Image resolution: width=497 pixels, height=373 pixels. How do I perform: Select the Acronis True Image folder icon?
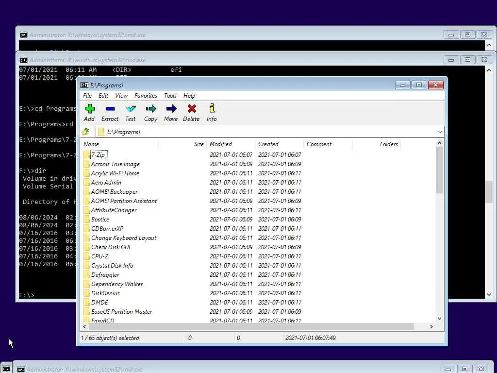(87, 164)
